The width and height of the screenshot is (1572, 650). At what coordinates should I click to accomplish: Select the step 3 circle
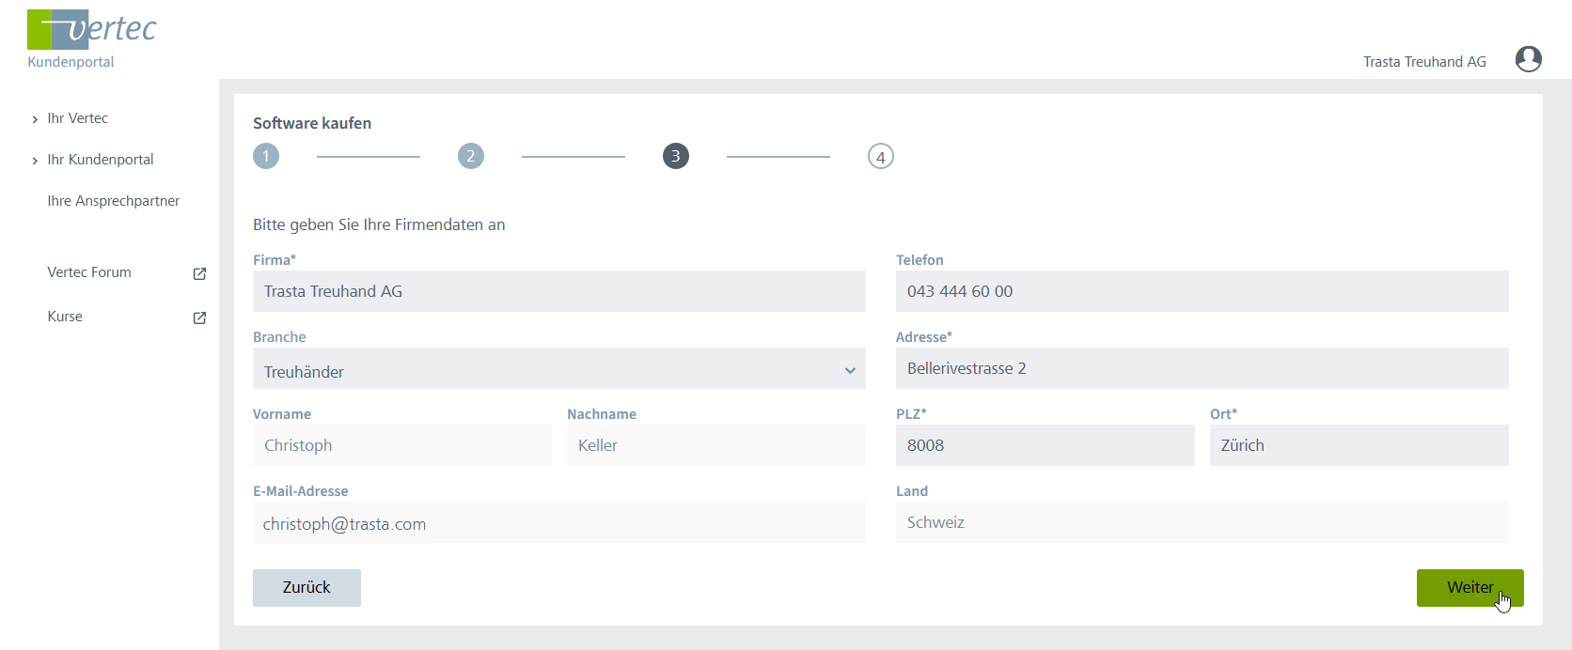676,156
